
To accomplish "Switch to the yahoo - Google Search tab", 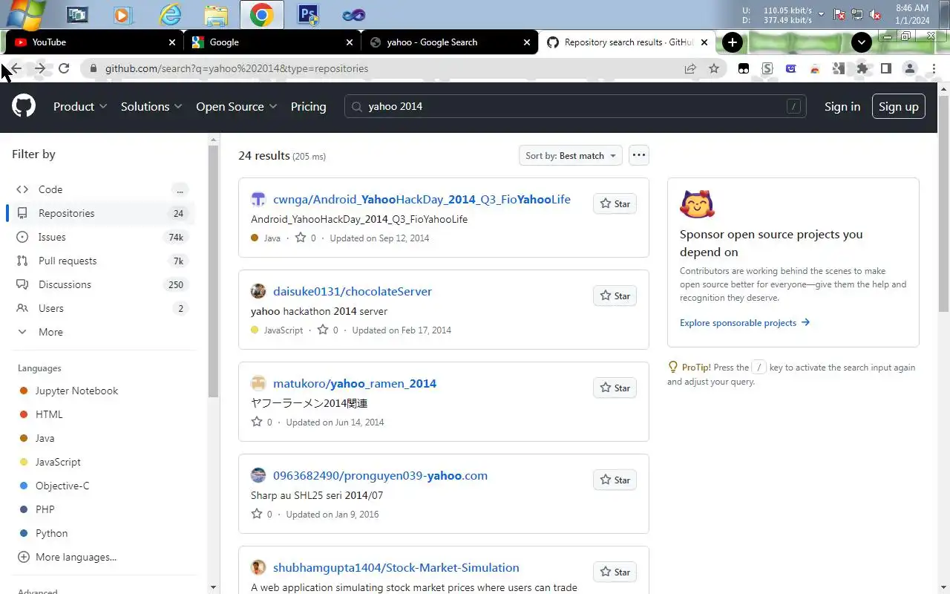I will click(450, 42).
